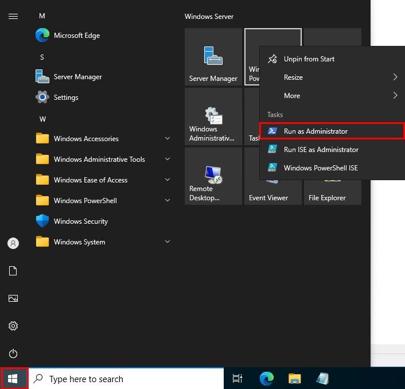405x389 pixels.
Task: Click the Start button on the taskbar
Action: tap(14, 379)
